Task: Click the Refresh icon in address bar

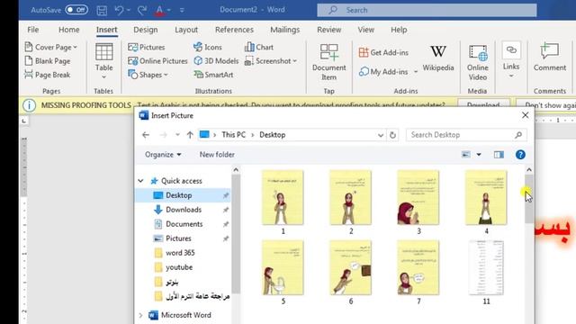Action: (392, 135)
